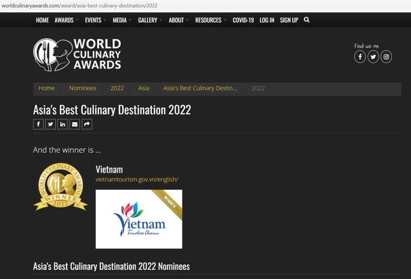Open the Instagram profile from Find us on
Screen dimensions: 411x279
coord(386,57)
